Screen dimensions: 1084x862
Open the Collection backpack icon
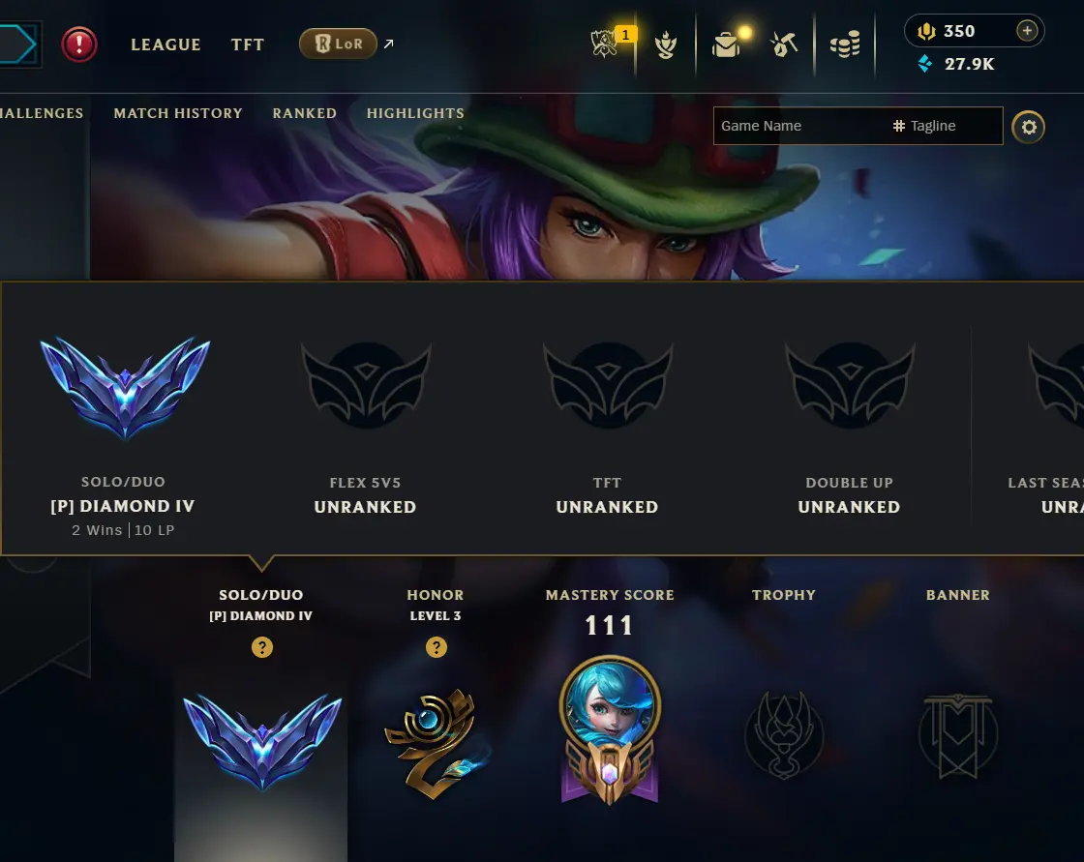tap(729, 44)
